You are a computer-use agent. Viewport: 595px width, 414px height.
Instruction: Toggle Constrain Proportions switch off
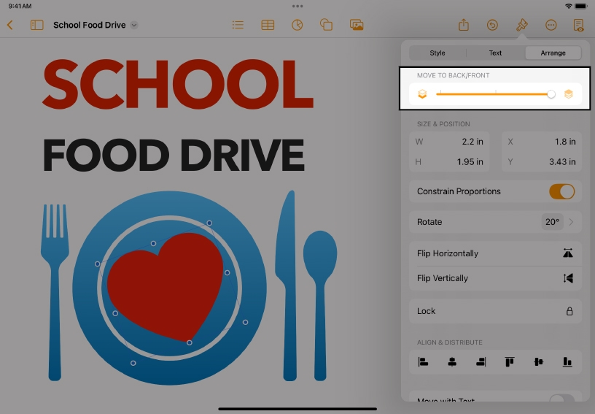561,191
